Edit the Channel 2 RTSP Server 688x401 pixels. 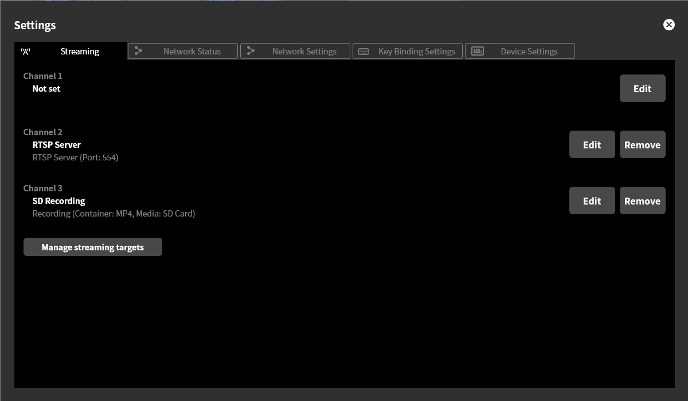pyautogui.click(x=592, y=144)
